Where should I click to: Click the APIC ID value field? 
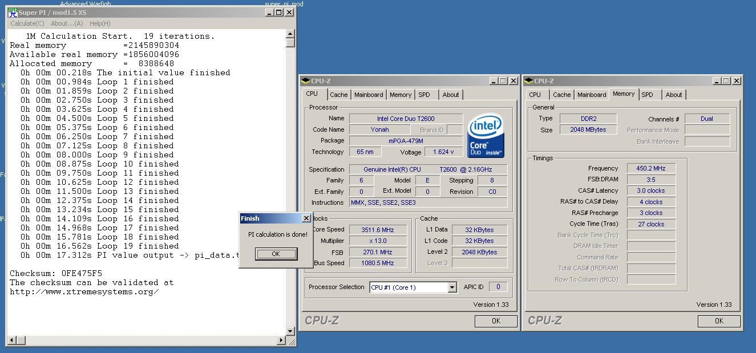click(498, 287)
